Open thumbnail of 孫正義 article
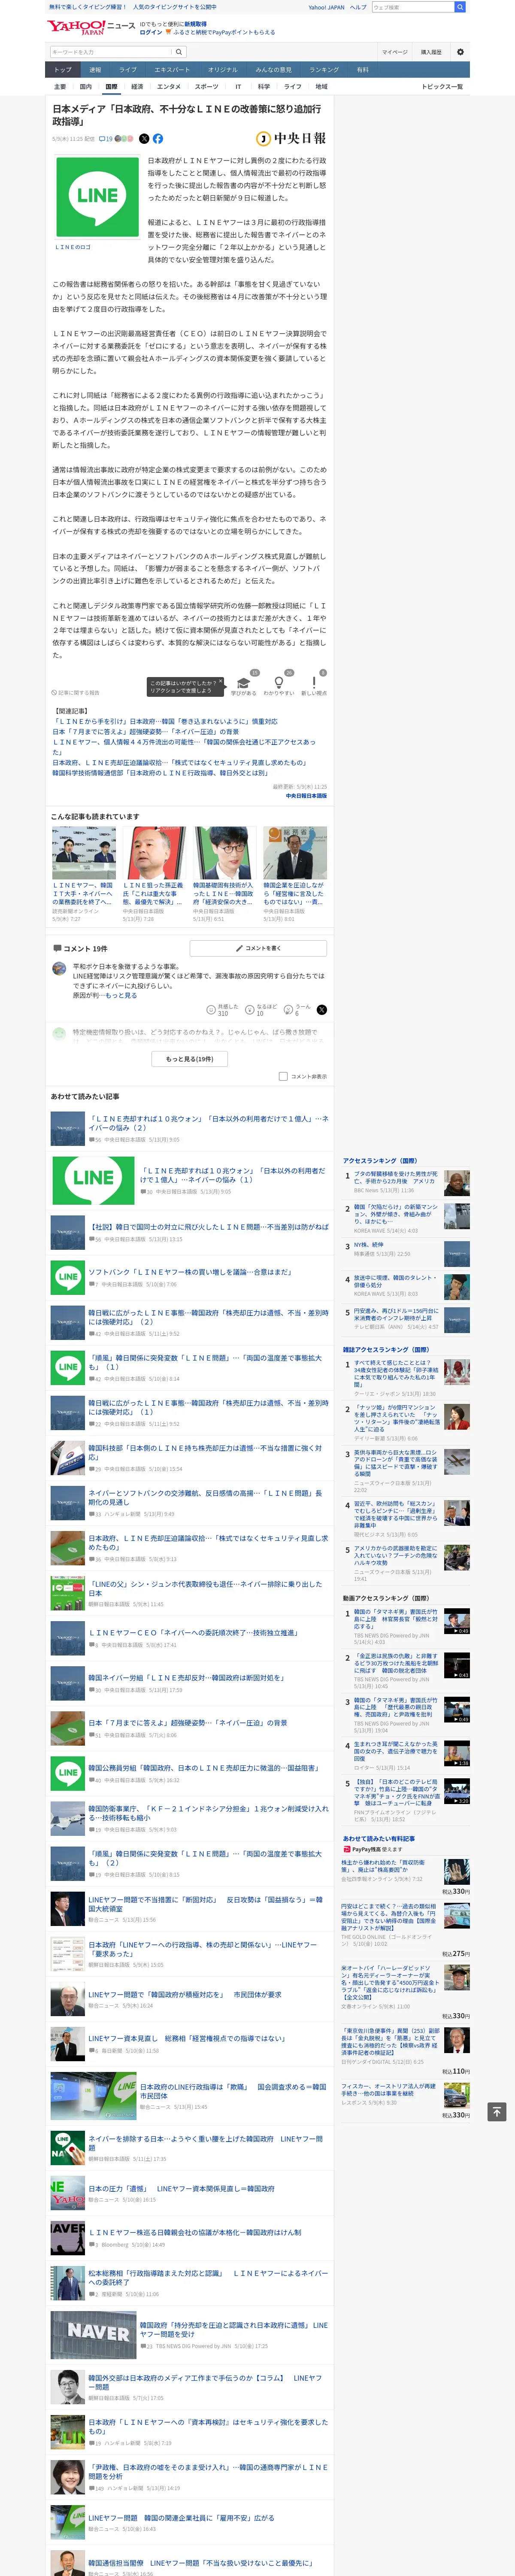Viewport: 515px width, 2576px height. pos(154,853)
